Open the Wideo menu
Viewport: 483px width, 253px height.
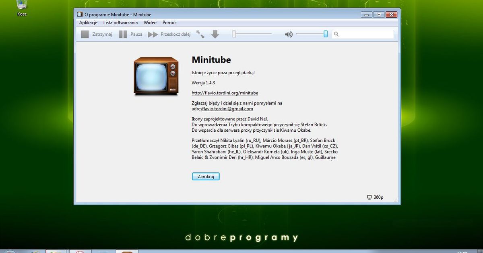click(x=150, y=23)
